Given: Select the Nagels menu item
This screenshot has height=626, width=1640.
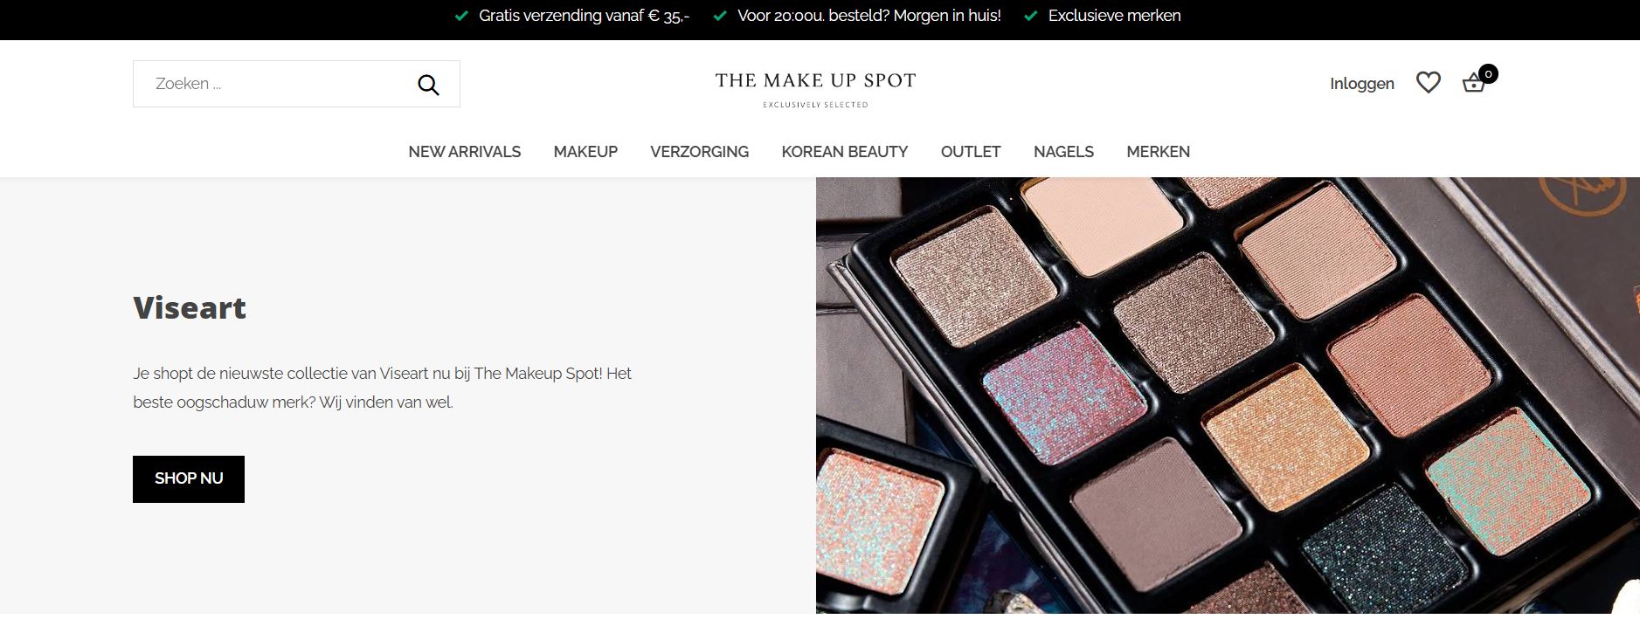Looking at the screenshot, I should pyautogui.click(x=1063, y=152).
